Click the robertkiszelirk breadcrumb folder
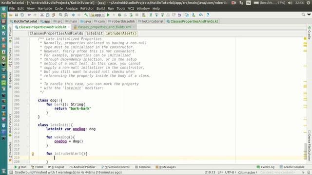312x175 pixels. click(x=121, y=21)
